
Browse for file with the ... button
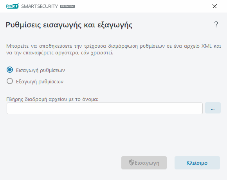click(213, 108)
